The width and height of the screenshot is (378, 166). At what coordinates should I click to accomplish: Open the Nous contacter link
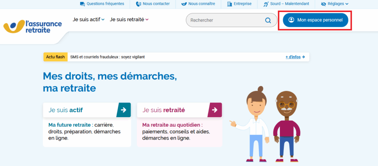pyautogui.click(x=156, y=4)
